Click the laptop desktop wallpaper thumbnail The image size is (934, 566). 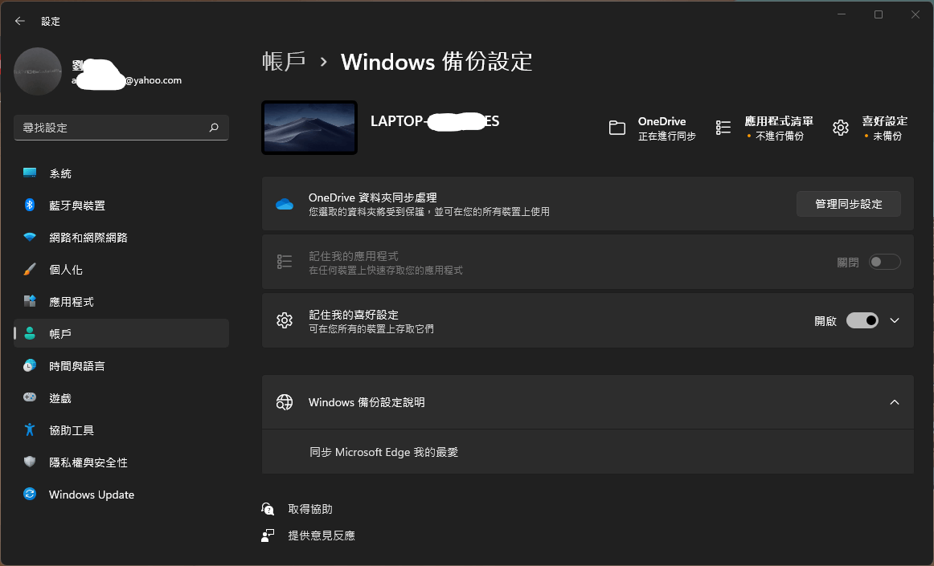tap(309, 128)
